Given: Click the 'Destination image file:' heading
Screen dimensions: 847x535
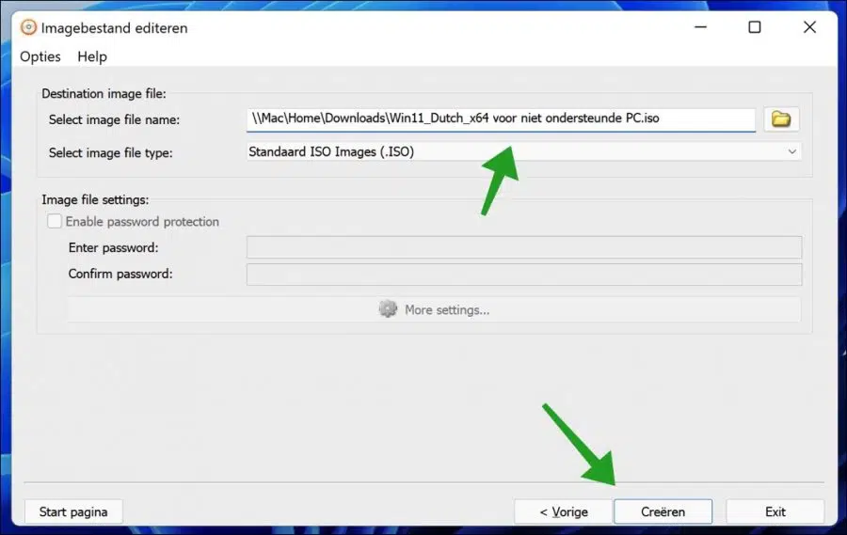Looking at the screenshot, I should (104, 93).
